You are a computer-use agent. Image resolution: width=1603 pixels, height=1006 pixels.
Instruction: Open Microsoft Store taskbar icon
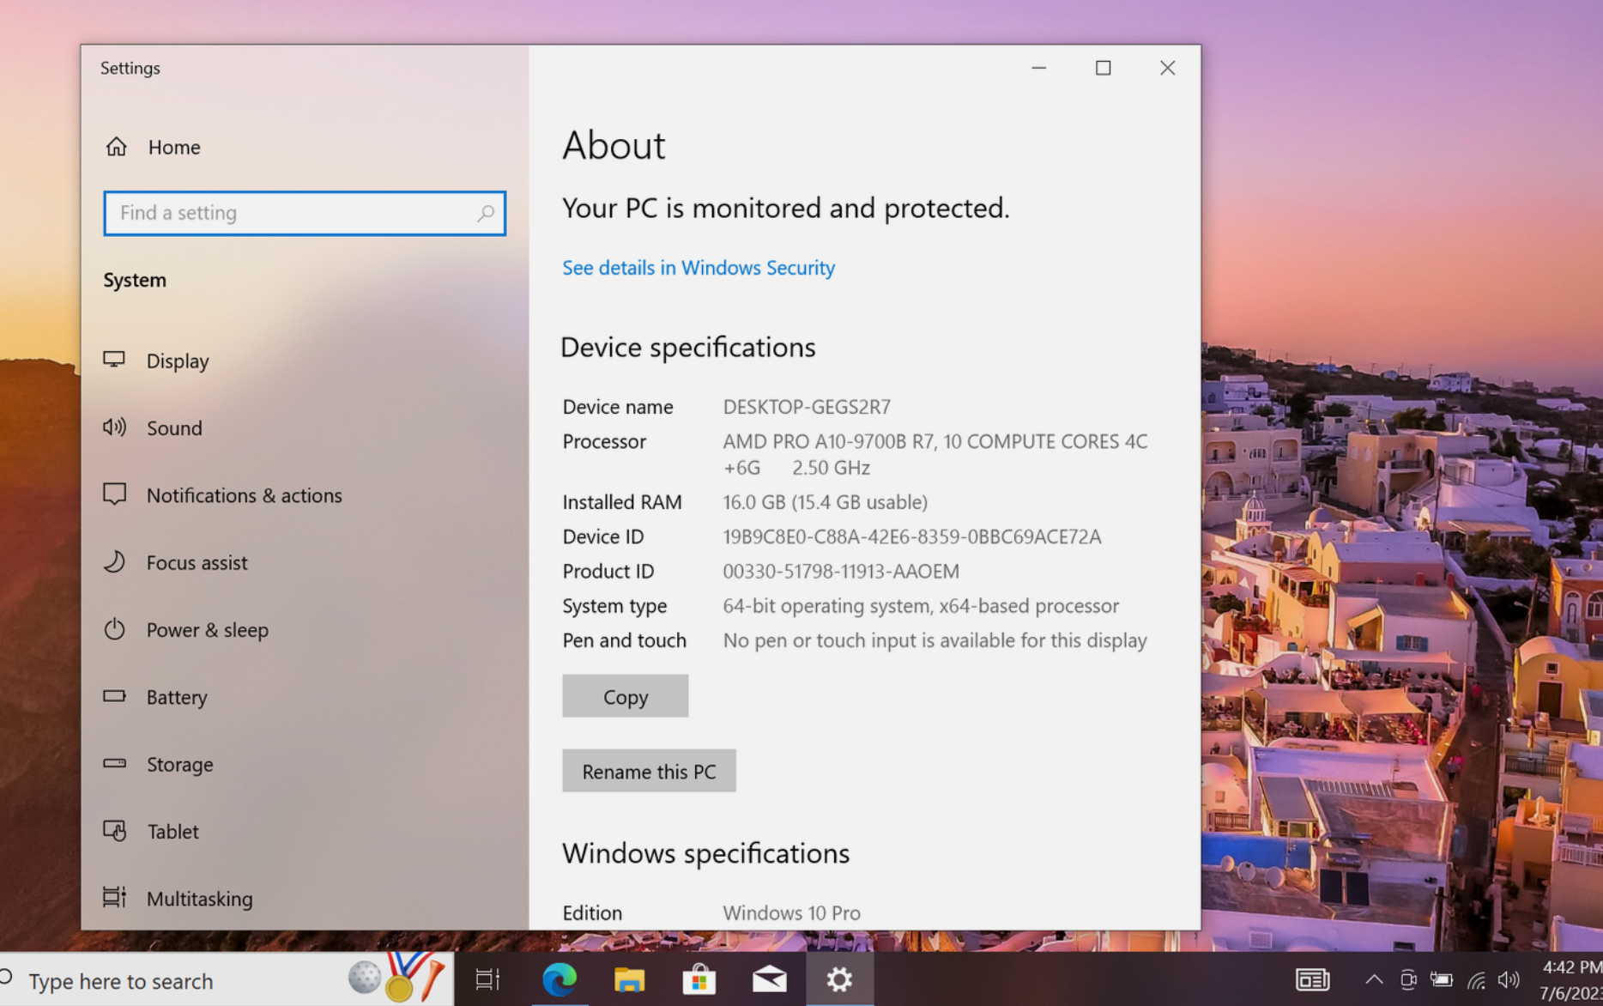coord(699,979)
